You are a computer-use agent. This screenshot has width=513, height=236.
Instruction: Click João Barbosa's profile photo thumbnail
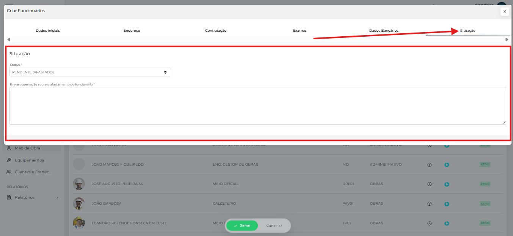pyautogui.click(x=79, y=203)
